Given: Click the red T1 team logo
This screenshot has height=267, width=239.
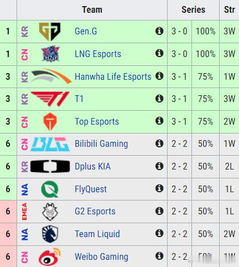Looking at the screenshot, I should point(50,99).
